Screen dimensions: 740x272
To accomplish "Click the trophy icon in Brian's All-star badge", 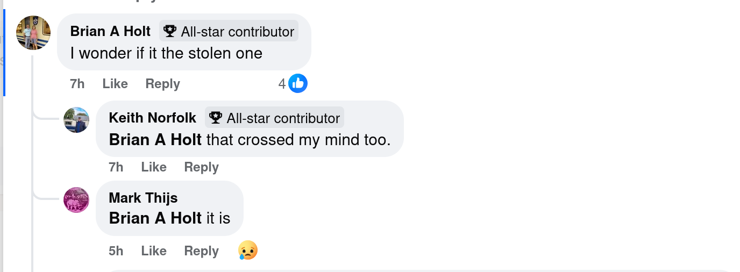I will click(170, 32).
